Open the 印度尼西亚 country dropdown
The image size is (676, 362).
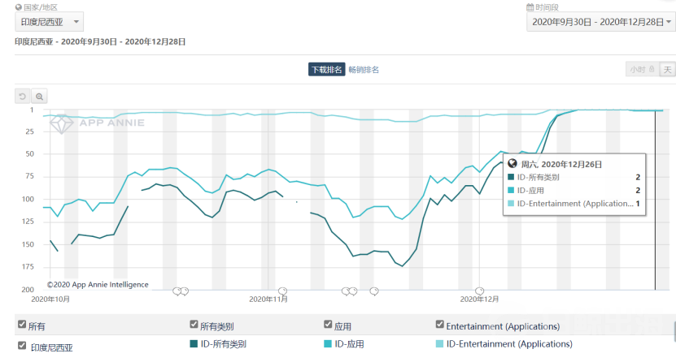pyautogui.click(x=49, y=22)
